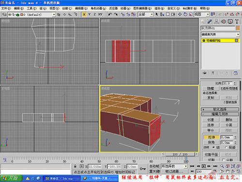Click the selection lock padlock icon
This screenshot has height=182, width=242.
pyautogui.click(x=75, y=166)
